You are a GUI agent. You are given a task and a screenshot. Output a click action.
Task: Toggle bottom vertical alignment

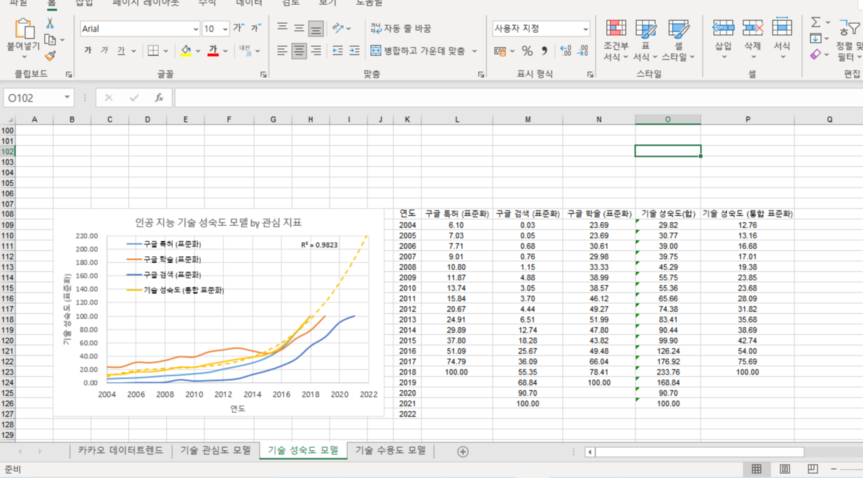(316, 28)
